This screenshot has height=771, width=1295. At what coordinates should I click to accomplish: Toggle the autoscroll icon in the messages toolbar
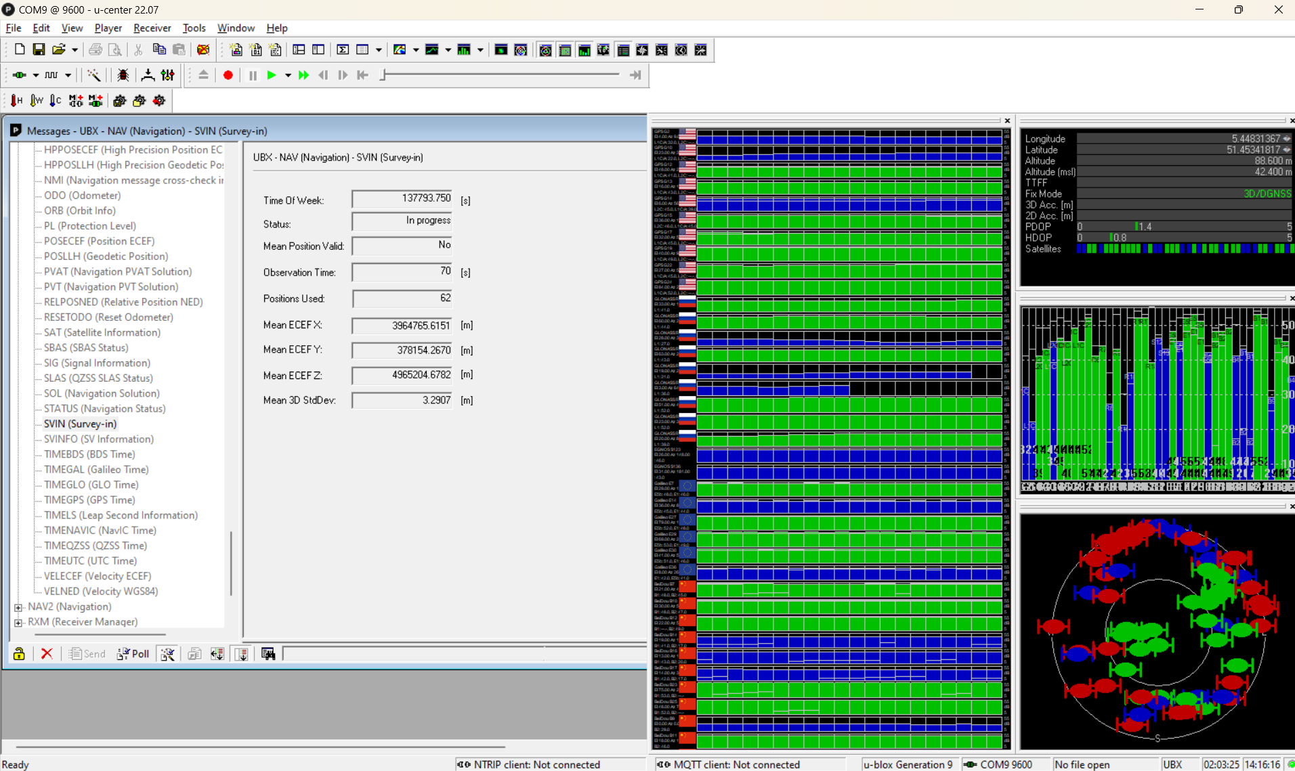click(242, 654)
